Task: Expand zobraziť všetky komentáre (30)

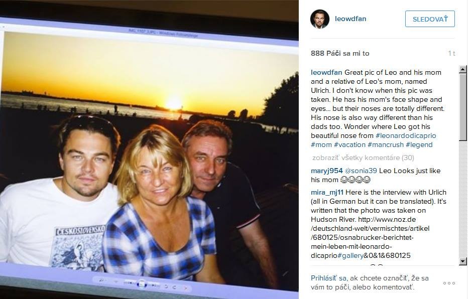Action: [x=363, y=158]
